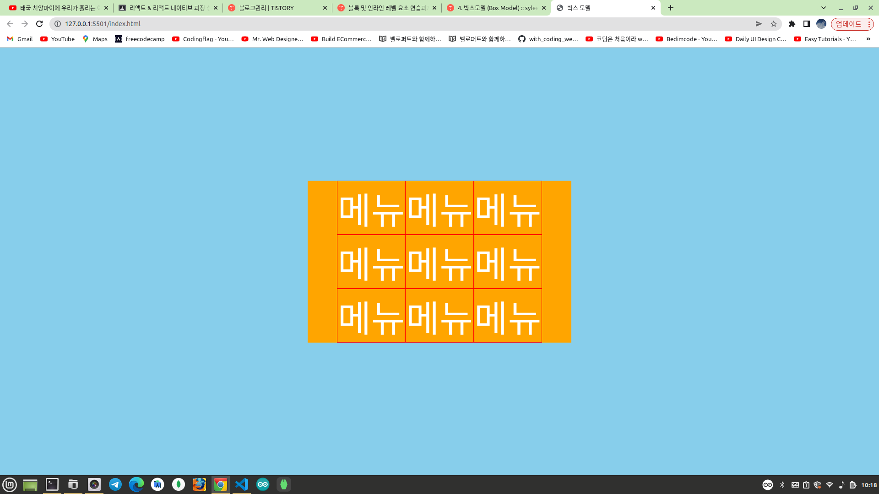The width and height of the screenshot is (879, 494).
Task: View site information icon in address bar
Action: coord(58,24)
